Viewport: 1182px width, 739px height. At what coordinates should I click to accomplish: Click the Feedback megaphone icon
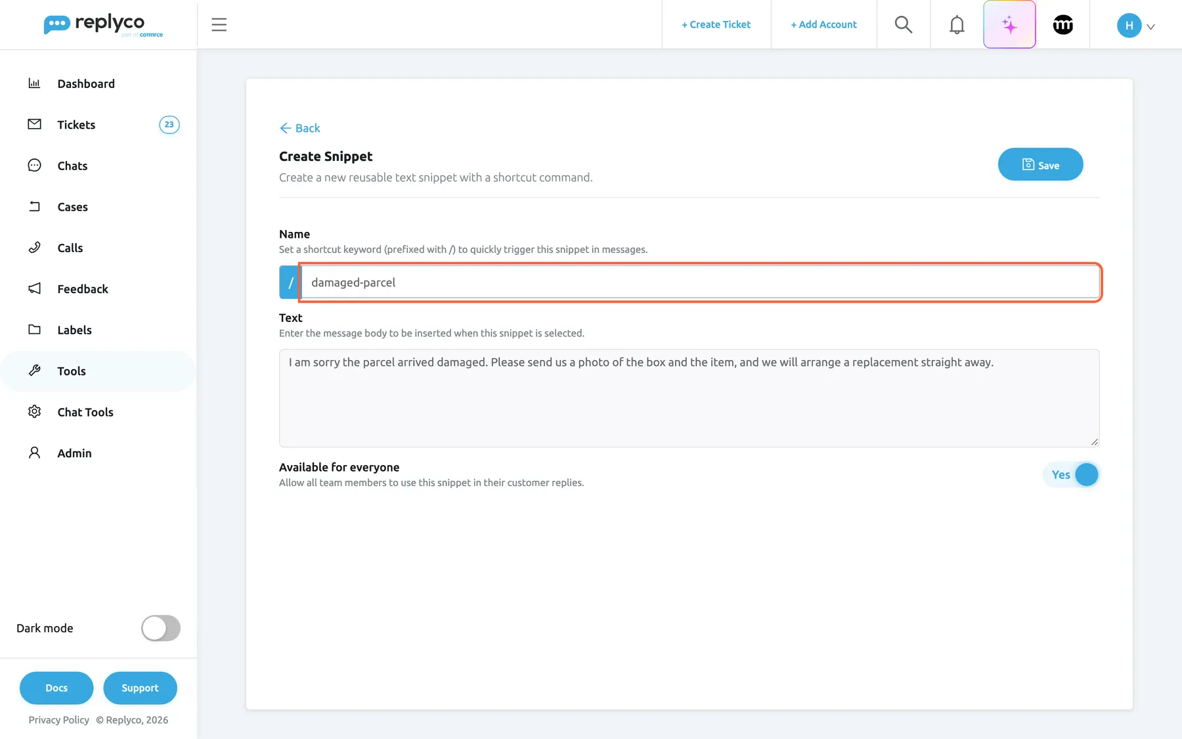pos(34,288)
